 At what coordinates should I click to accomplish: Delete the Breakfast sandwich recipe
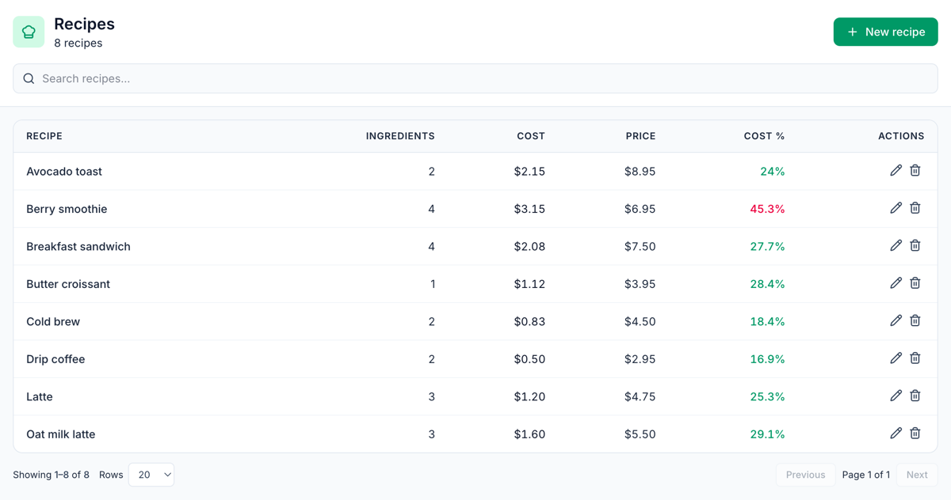915,245
